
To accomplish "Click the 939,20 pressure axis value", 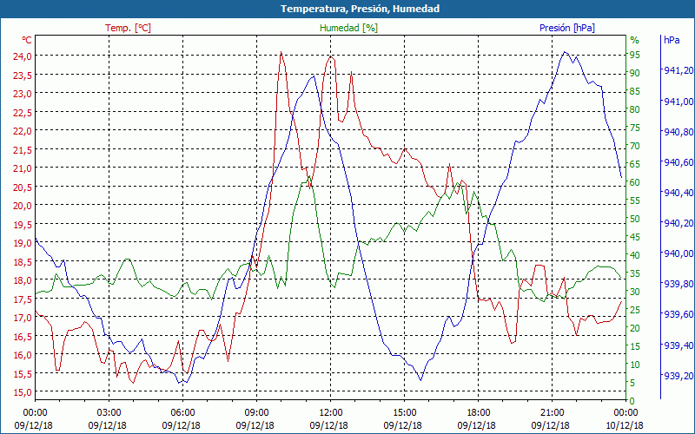I will click(679, 376).
